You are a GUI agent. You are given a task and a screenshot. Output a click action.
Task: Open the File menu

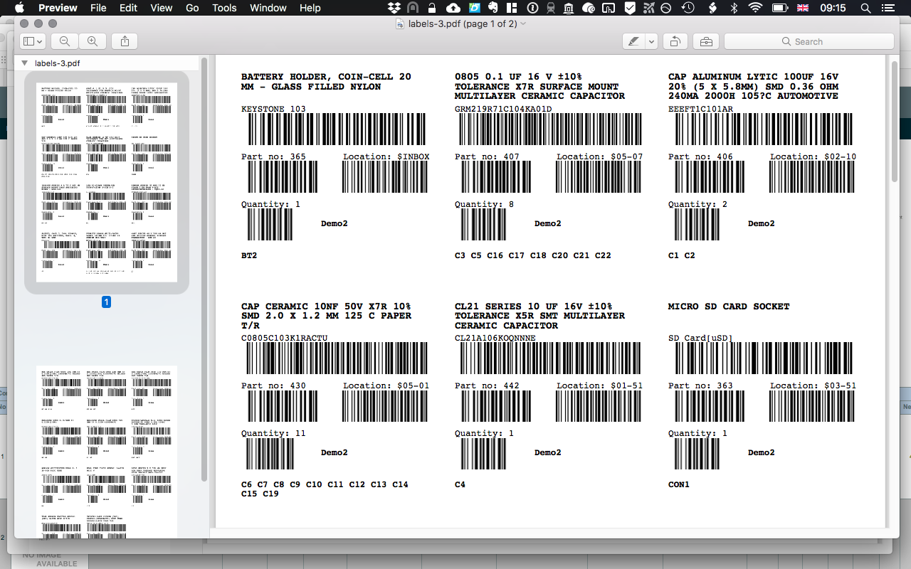(98, 8)
